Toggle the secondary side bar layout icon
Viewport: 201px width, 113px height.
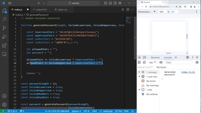(115, 3)
